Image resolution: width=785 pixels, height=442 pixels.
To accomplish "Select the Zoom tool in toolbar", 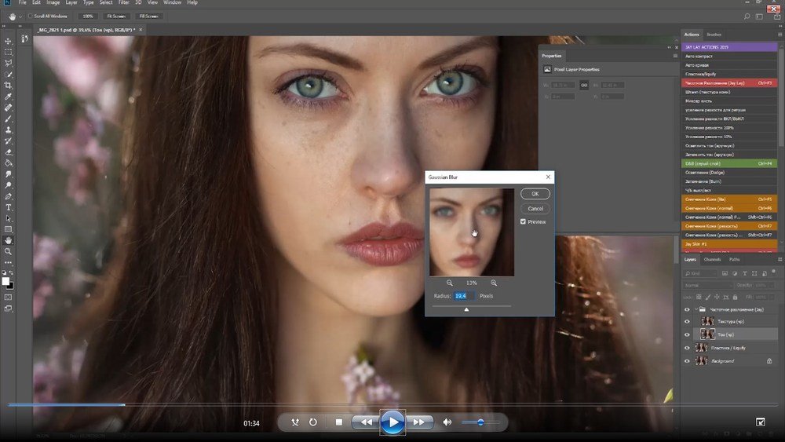I will (x=9, y=251).
